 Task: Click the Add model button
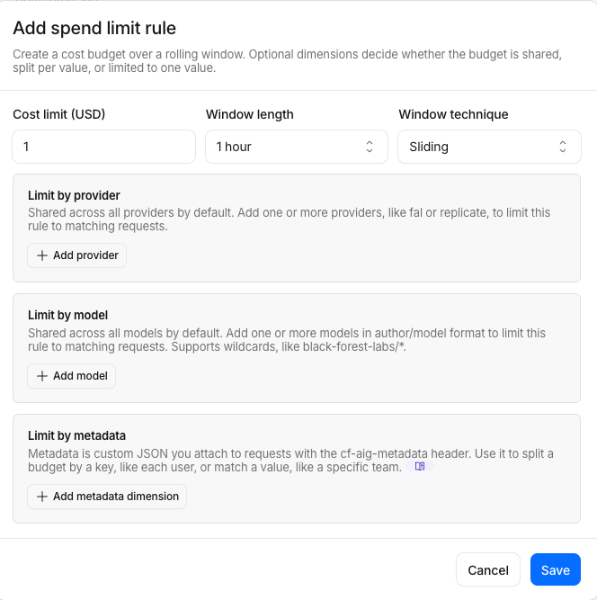tap(72, 376)
